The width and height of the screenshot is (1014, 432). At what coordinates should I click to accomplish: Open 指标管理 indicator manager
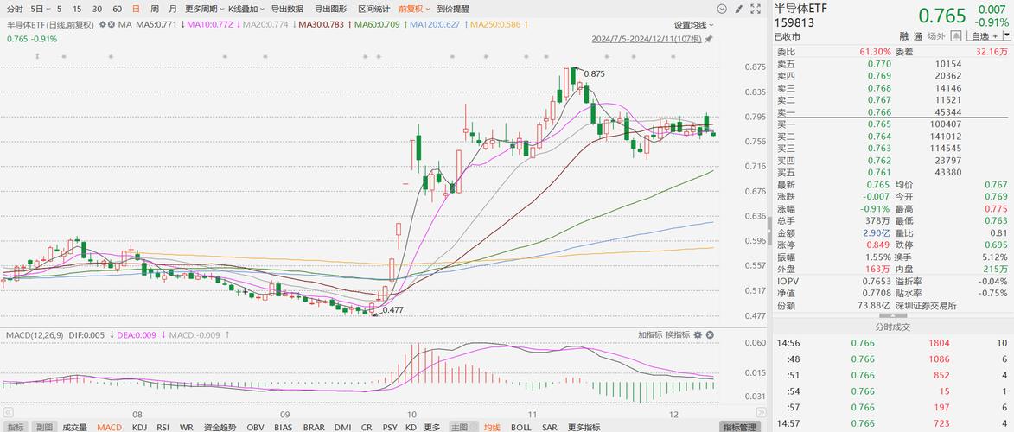pos(739,427)
